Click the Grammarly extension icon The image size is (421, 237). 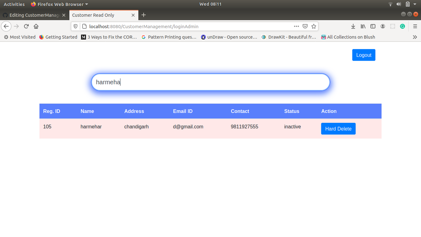[x=402, y=26]
